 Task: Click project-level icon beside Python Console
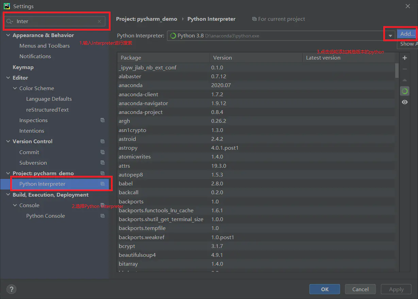[x=102, y=216]
